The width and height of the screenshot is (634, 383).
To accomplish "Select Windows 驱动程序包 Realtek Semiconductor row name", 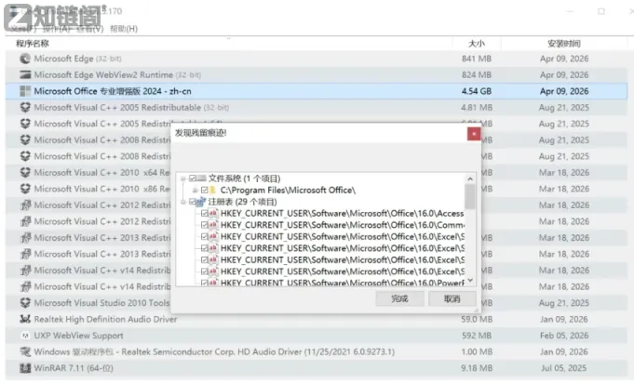I will [214, 351].
